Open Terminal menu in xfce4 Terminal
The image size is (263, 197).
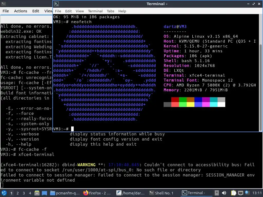95,11
